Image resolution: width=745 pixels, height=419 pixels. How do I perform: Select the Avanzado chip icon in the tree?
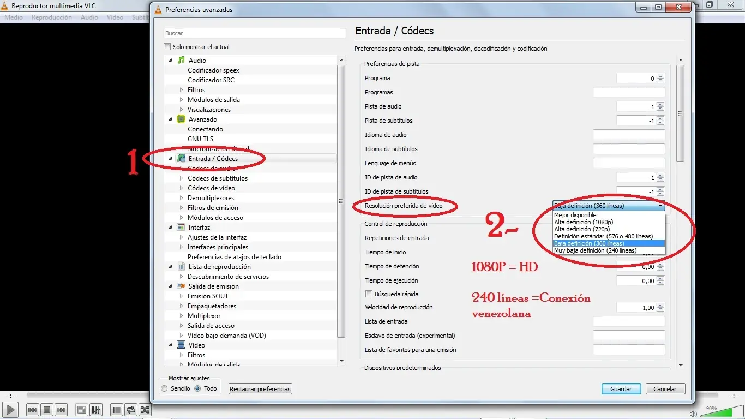point(181,119)
